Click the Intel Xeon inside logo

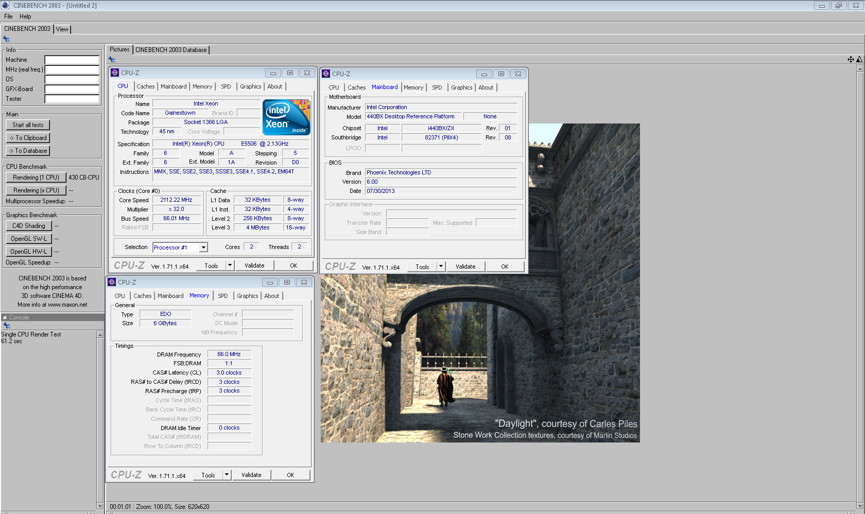point(286,117)
